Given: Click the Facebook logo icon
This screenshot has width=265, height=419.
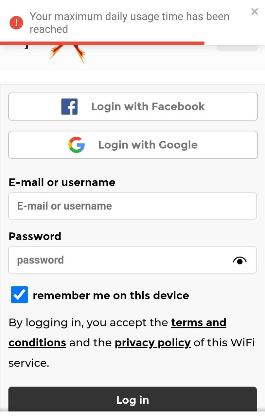Looking at the screenshot, I should (x=69, y=107).
